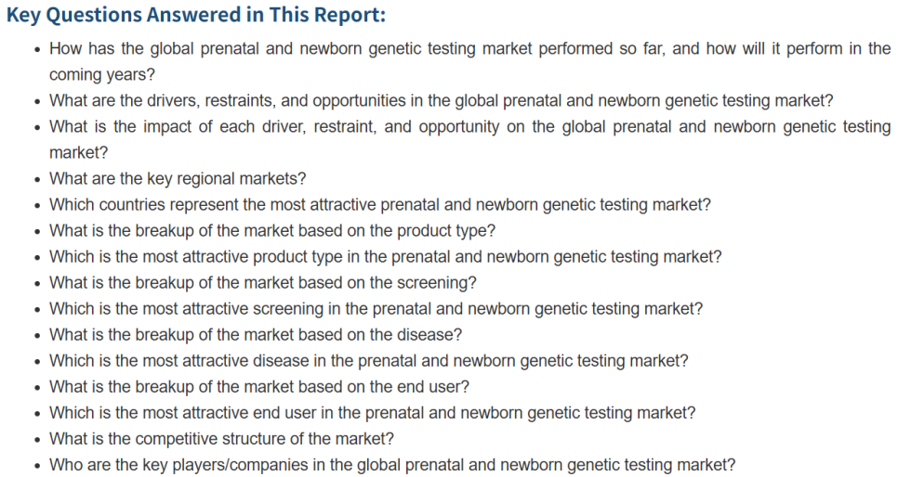The width and height of the screenshot is (898, 477).
Task: Click the most attractive product type question
Action: (x=386, y=257)
